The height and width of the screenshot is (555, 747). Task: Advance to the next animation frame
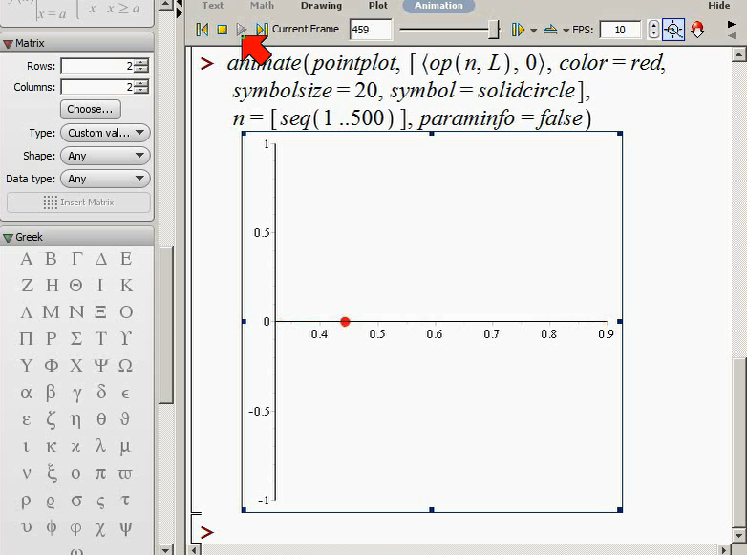pos(262,30)
